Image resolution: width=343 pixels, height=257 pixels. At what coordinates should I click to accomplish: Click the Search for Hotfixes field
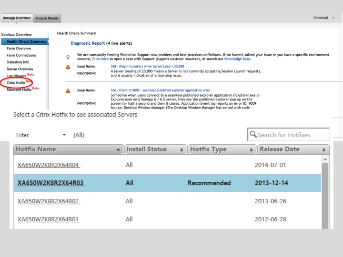tap(288, 134)
